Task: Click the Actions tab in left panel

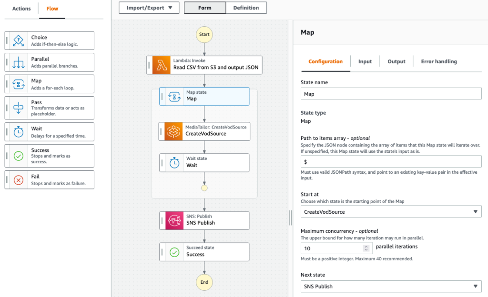Action: pos(21,9)
